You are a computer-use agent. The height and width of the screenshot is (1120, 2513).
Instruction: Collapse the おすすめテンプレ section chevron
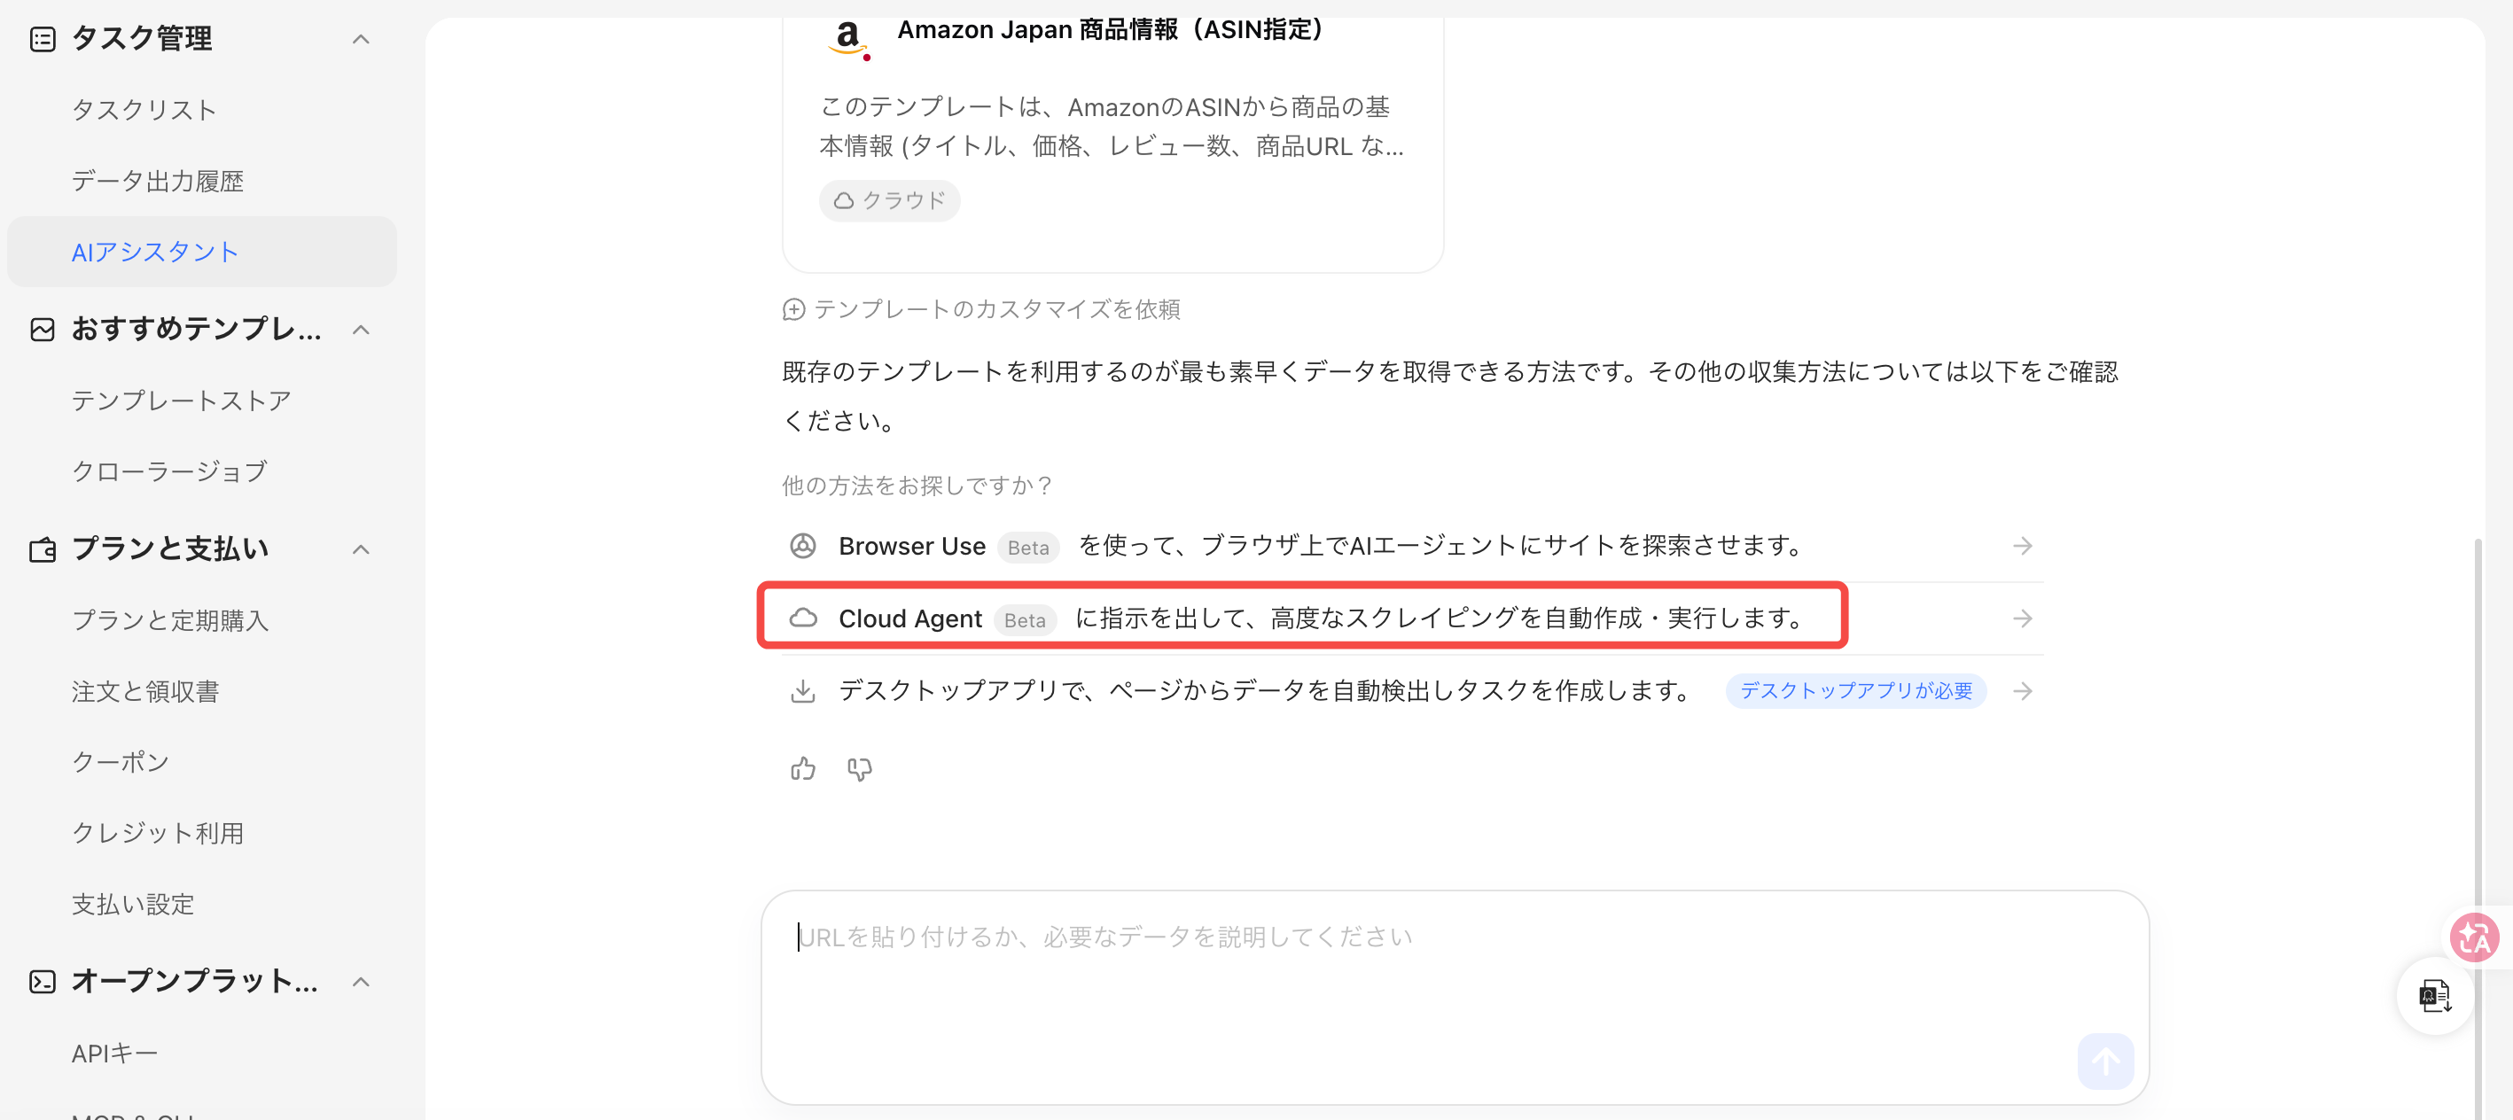pyautogui.click(x=361, y=330)
